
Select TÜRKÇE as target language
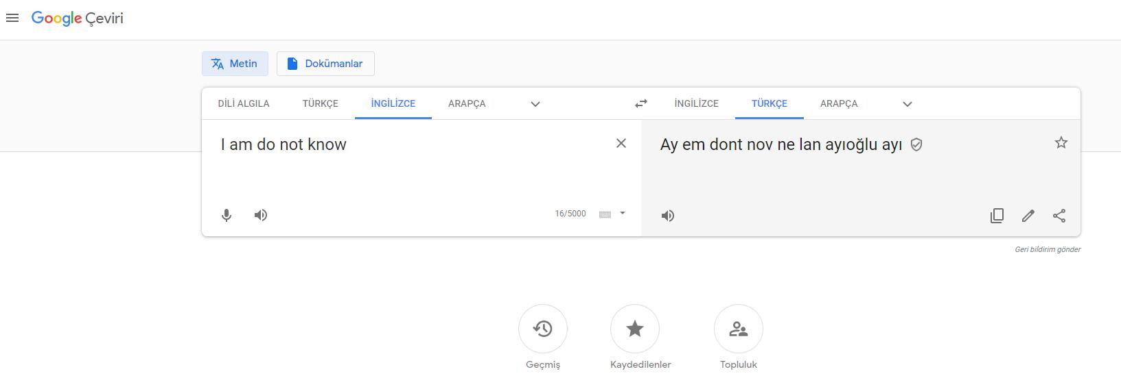(770, 104)
